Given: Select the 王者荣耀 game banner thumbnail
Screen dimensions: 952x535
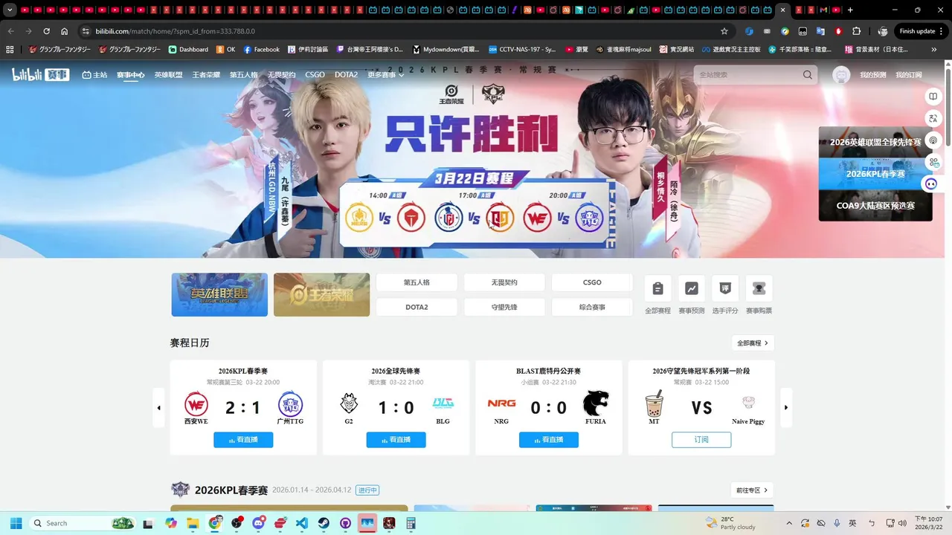Looking at the screenshot, I should pyautogui.click(x=321, y=294).
